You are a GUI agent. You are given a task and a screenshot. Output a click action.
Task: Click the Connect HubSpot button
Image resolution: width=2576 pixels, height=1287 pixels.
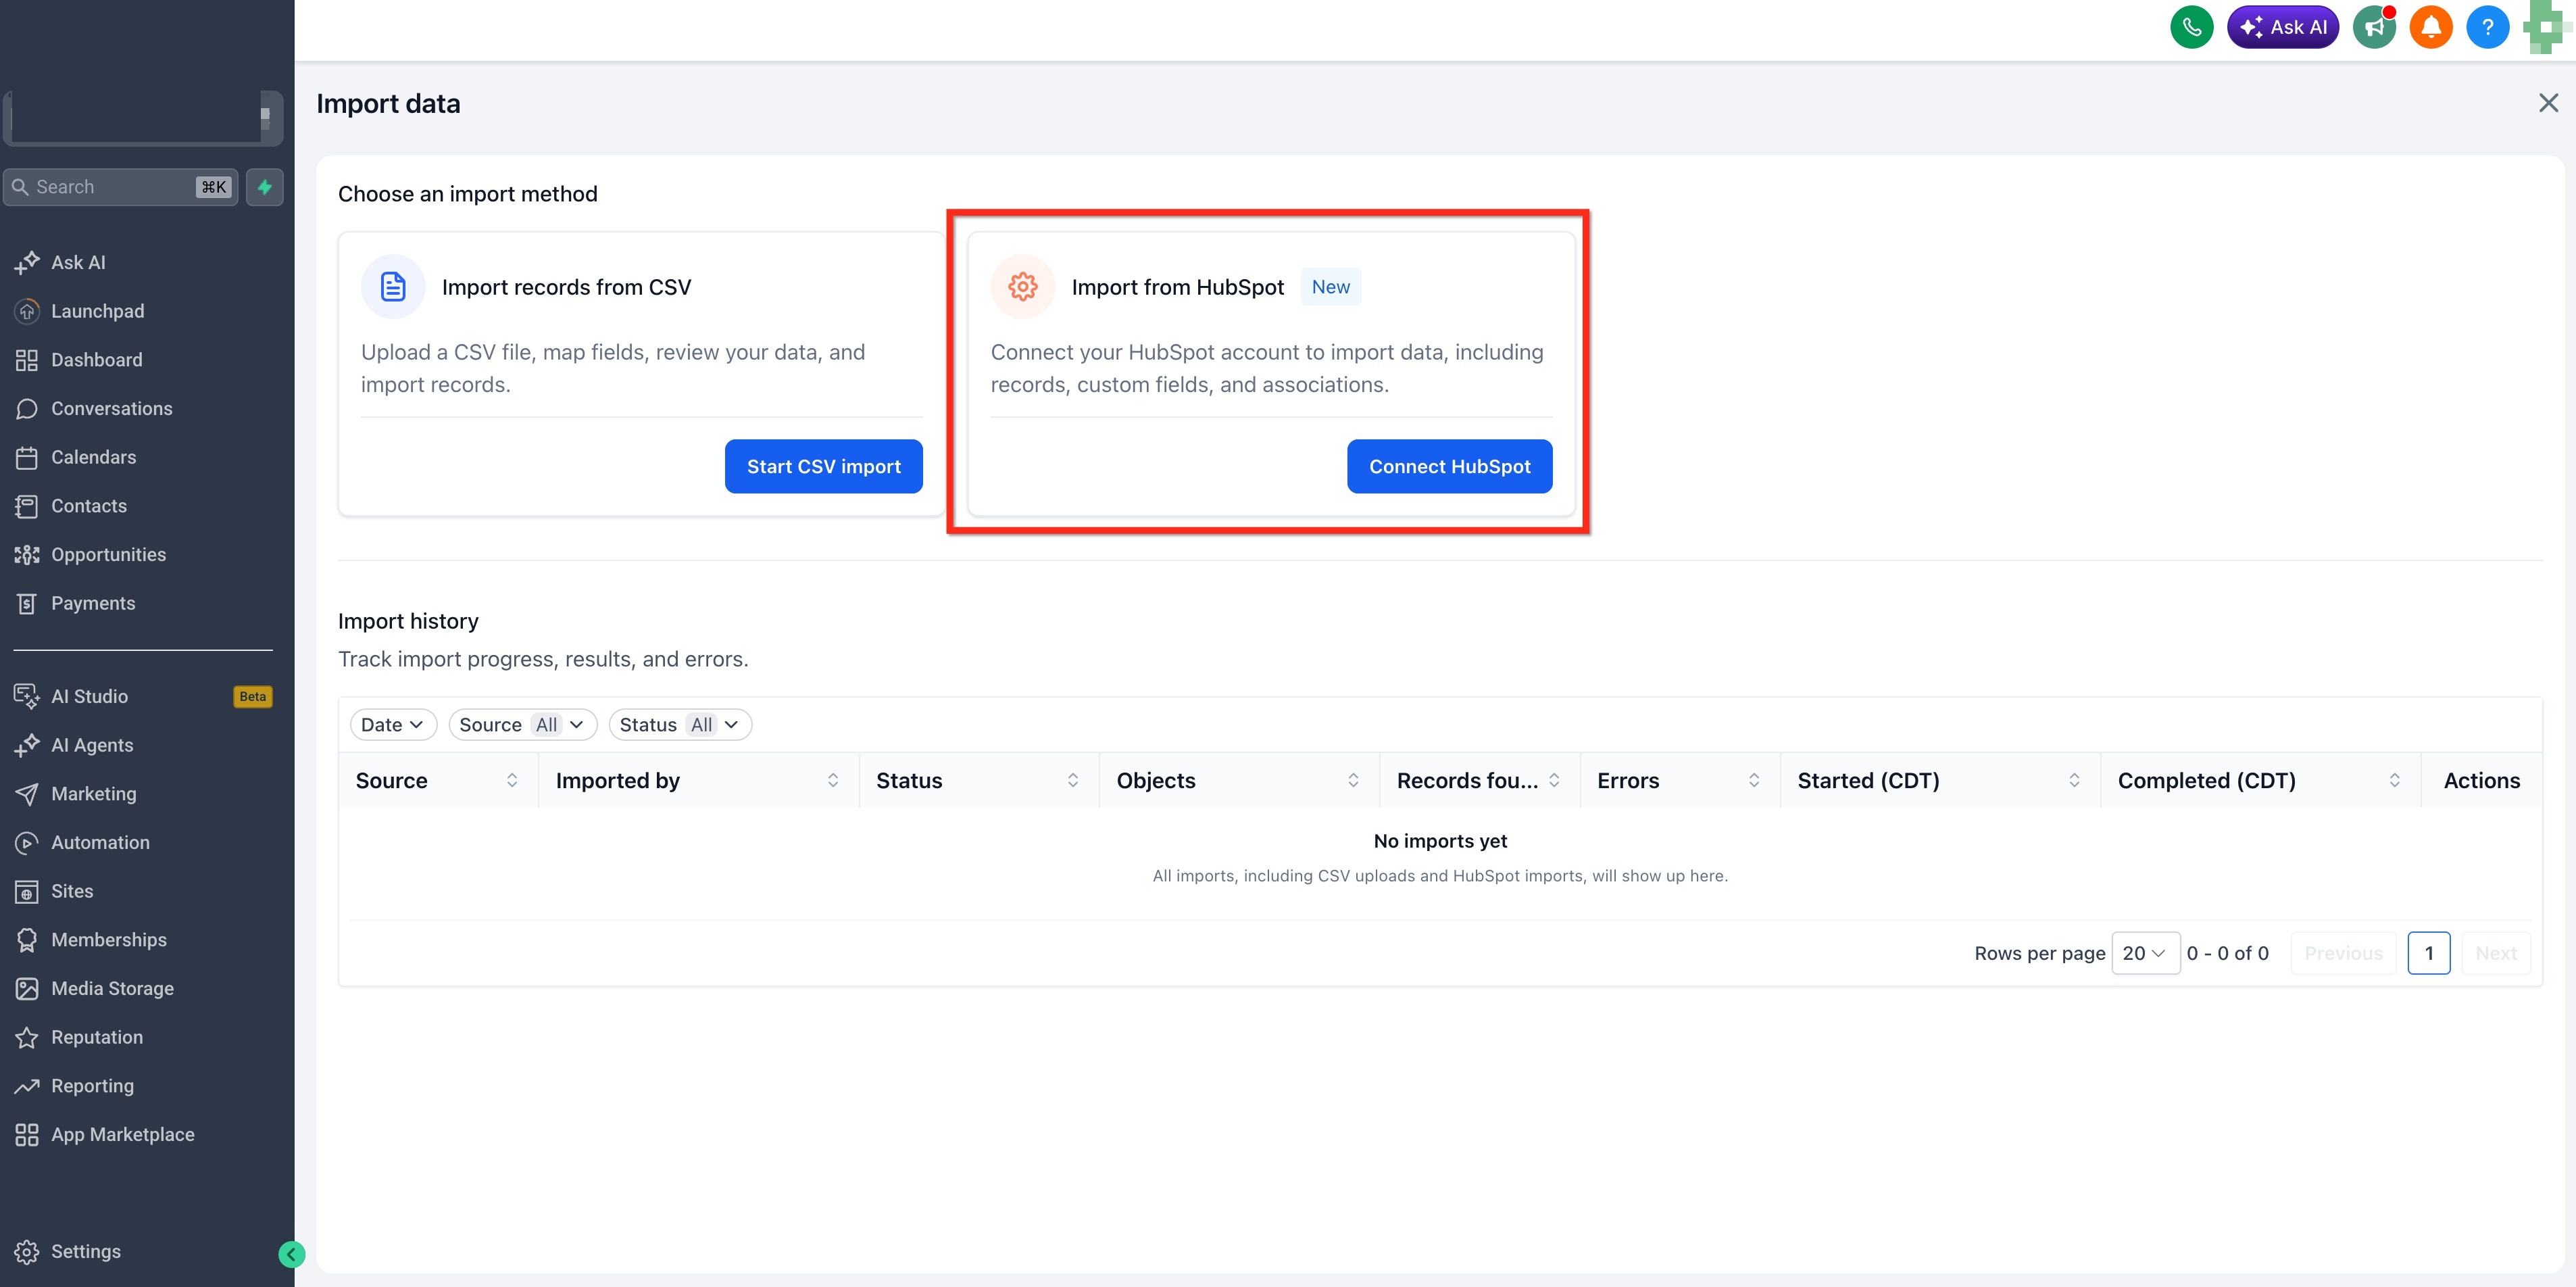tap(1449, 466)
